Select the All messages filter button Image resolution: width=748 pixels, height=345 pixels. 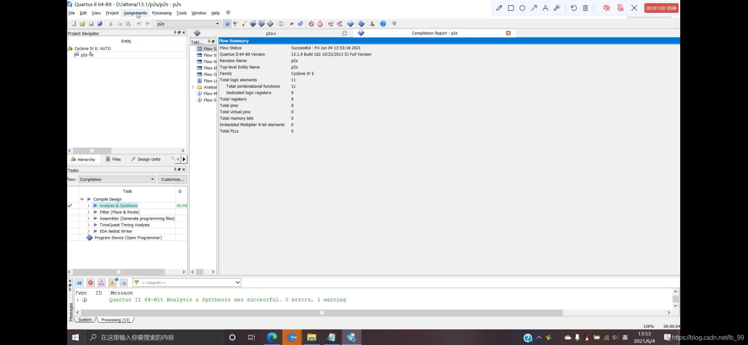tap(79, 283)
